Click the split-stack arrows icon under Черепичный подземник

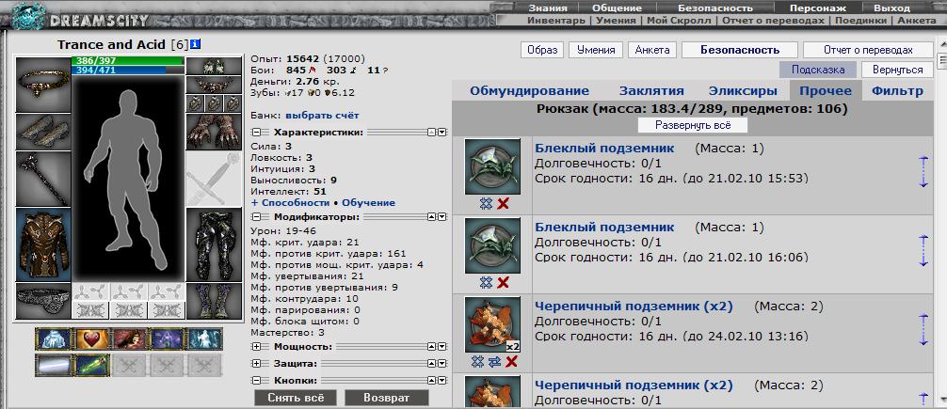point(494,361)
